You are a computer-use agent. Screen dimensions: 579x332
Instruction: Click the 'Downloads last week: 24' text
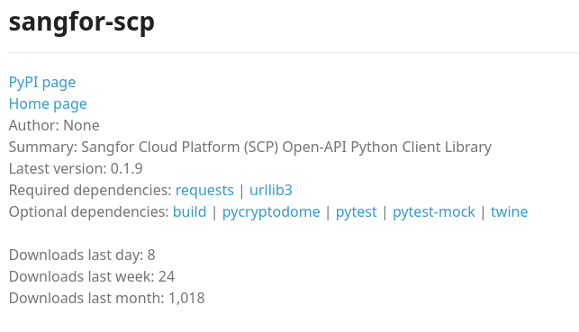(x=92, y=277)
